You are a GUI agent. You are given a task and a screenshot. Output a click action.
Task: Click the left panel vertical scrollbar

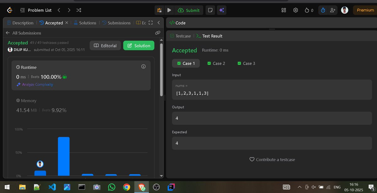[161, 69]
